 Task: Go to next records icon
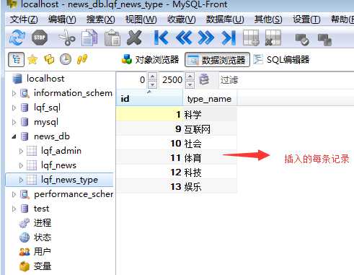[206, 38]
